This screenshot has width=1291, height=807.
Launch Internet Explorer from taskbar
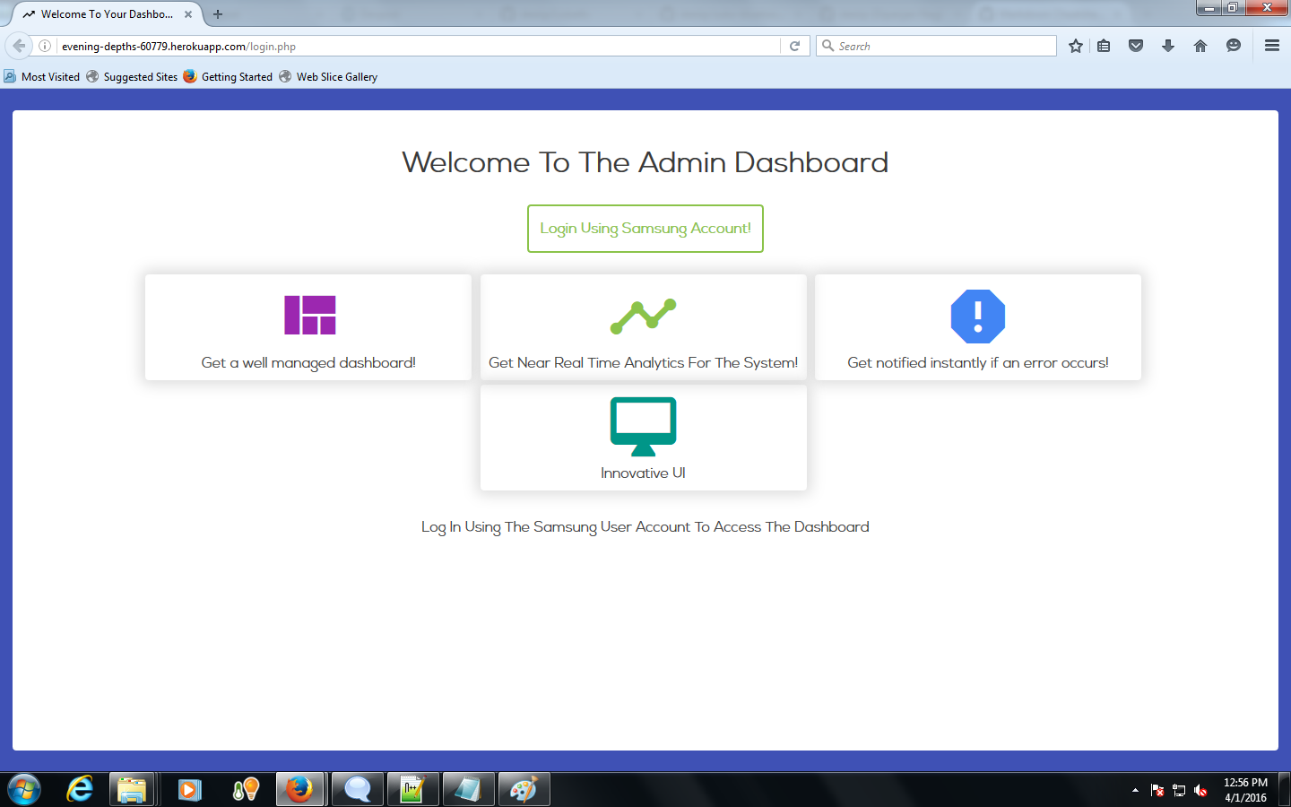80,790
